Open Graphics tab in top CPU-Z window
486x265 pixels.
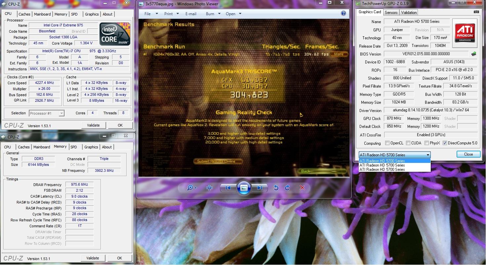coord(92,14)
